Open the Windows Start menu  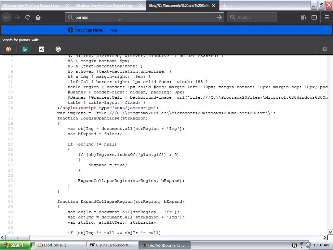pos(15,245)
